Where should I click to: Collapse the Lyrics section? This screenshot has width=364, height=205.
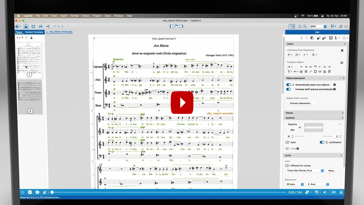[342, 155]
